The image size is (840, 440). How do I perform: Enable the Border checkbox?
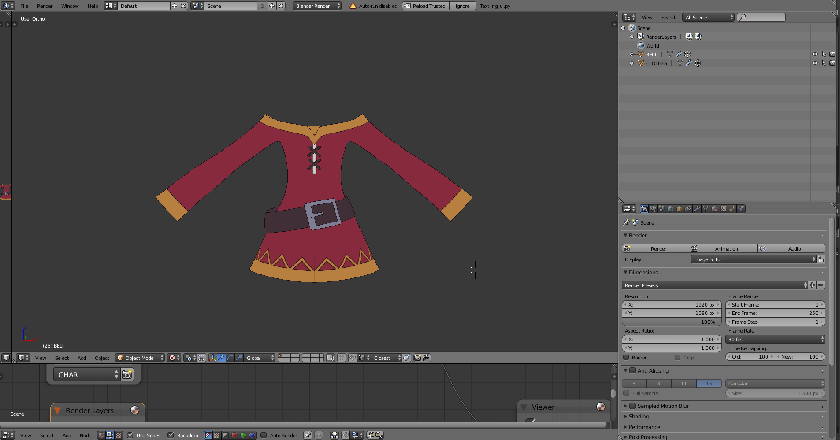click(x=626, y=357)
